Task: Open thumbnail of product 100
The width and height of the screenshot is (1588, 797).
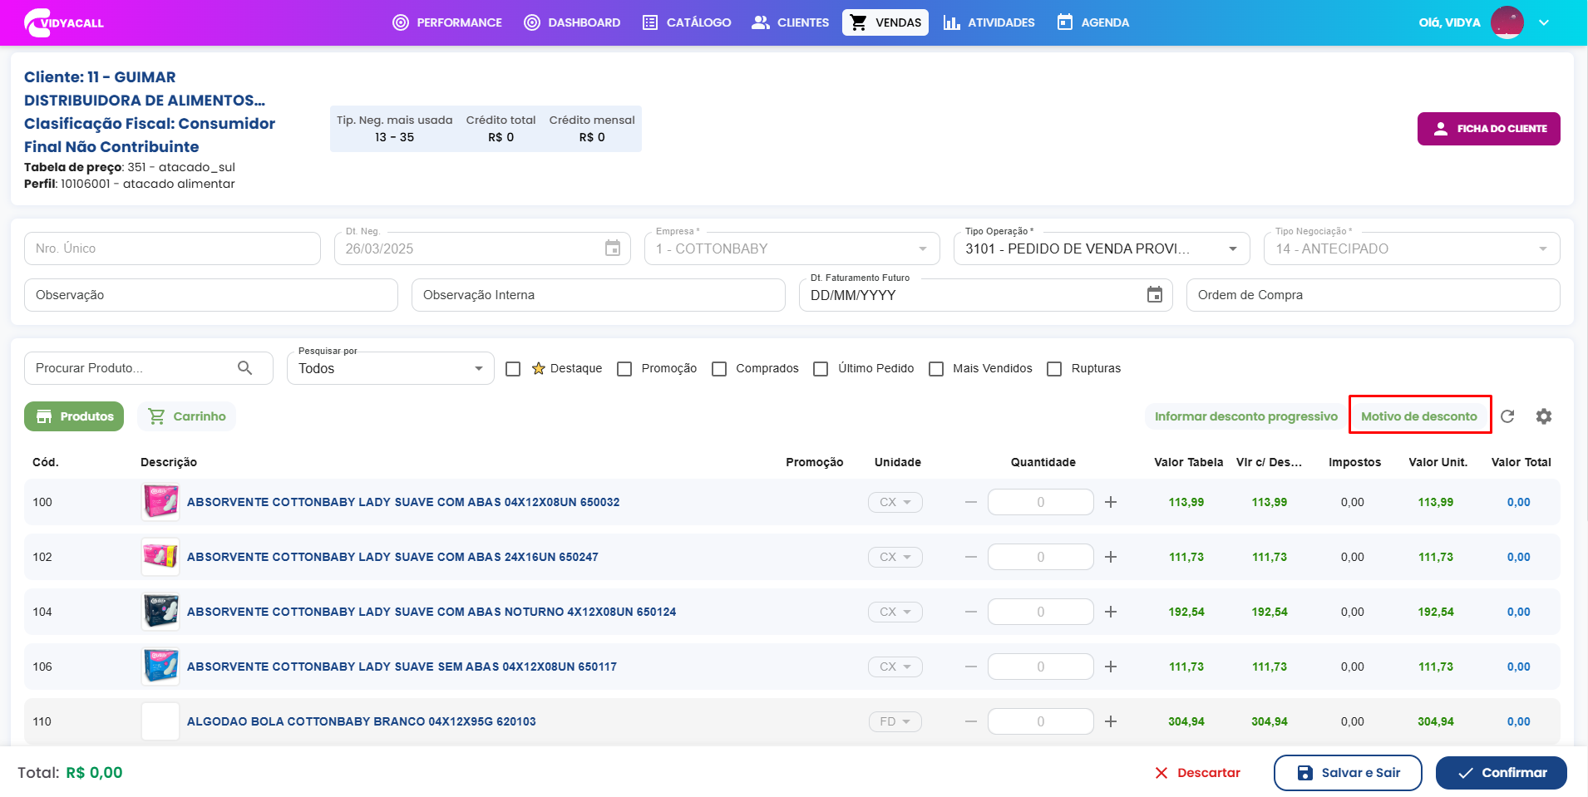Action: pyautogui.click(x=160, y=502)
